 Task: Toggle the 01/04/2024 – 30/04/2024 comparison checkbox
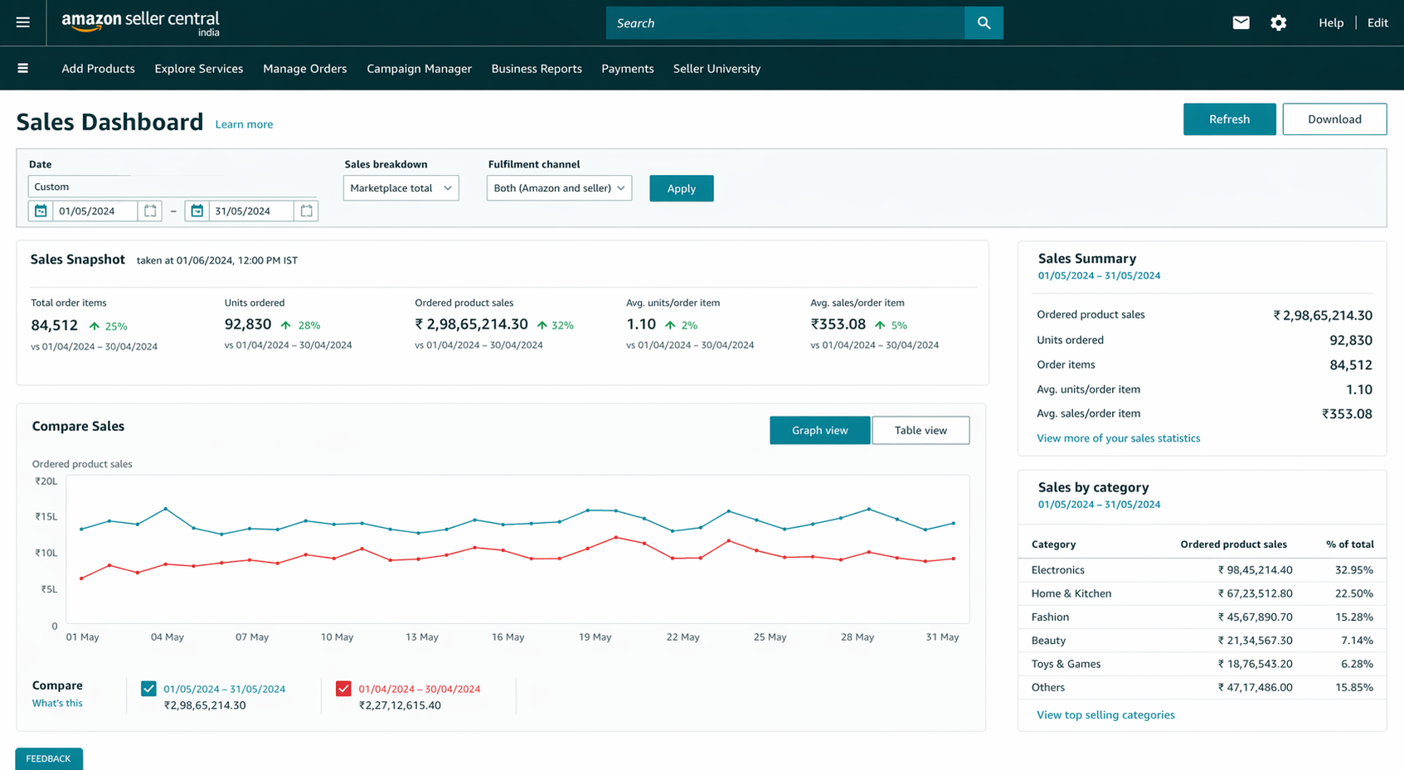tap(343, 689)
